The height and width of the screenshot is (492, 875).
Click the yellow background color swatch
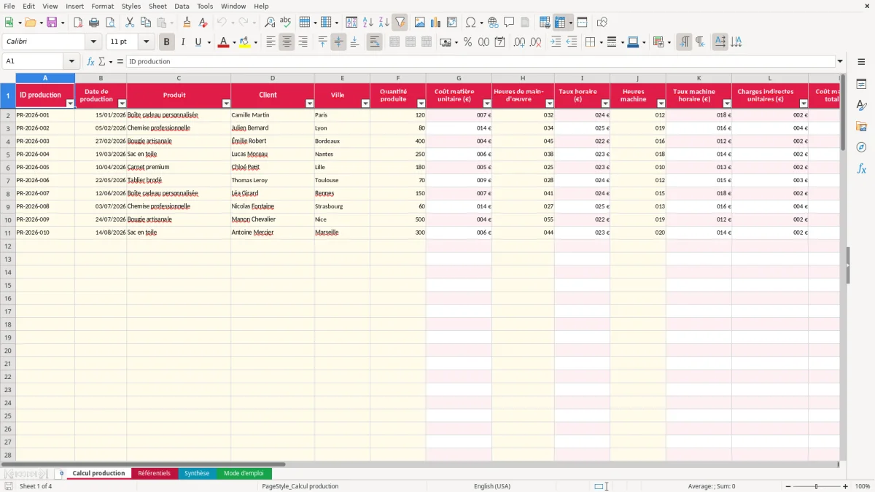245,42
